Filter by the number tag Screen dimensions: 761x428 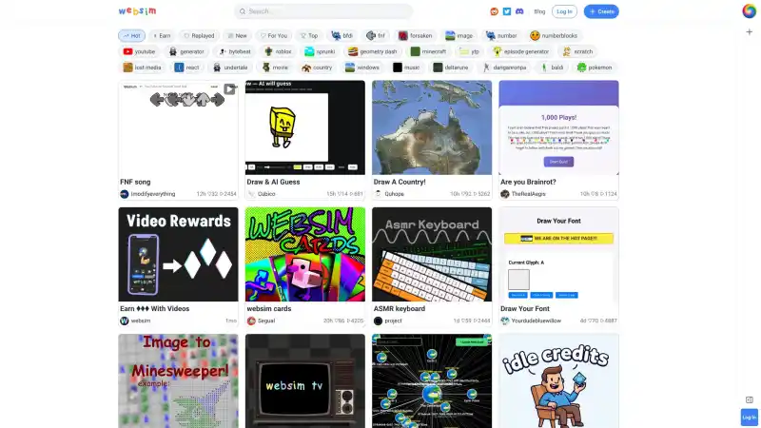pos(501,36)
